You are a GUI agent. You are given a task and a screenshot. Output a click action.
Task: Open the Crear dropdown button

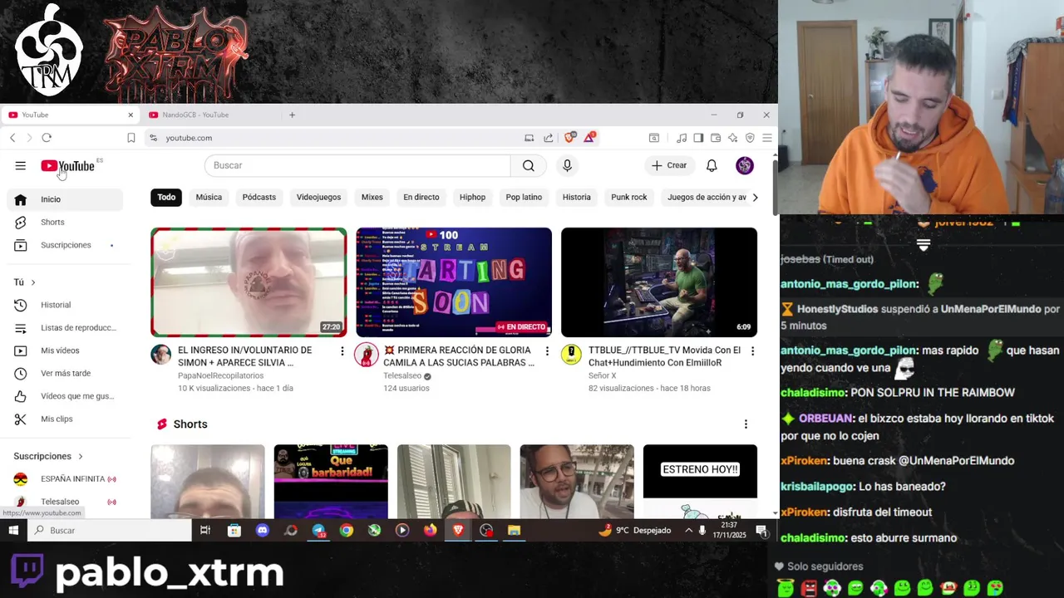click(x=669, y=165)
